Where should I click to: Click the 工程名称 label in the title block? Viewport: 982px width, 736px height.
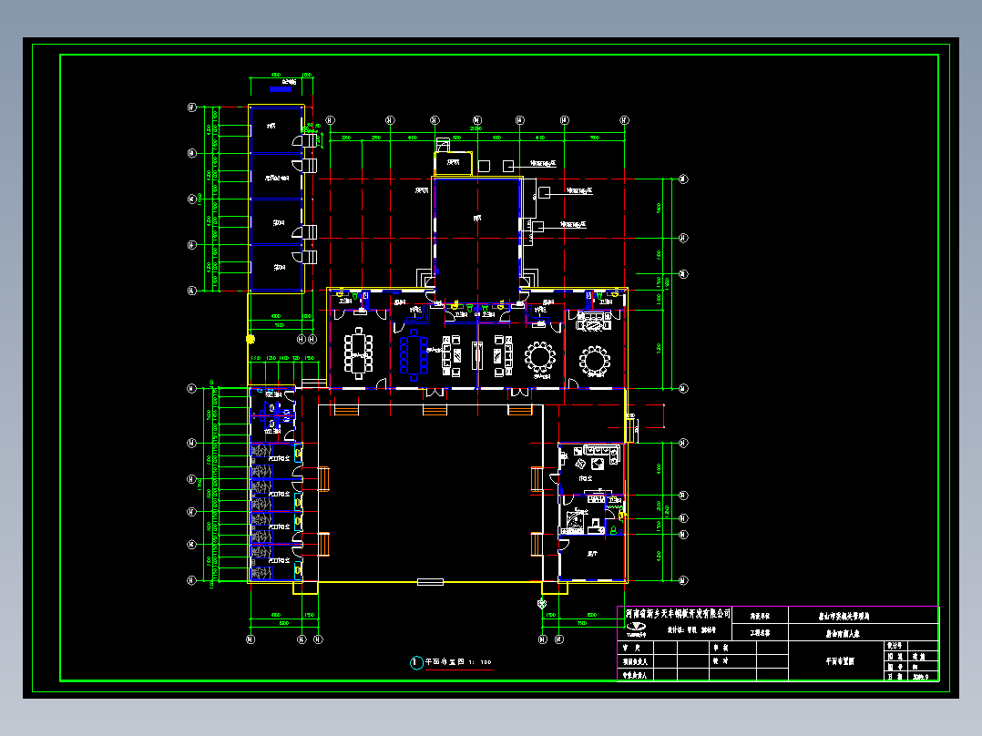pos(761,633)
